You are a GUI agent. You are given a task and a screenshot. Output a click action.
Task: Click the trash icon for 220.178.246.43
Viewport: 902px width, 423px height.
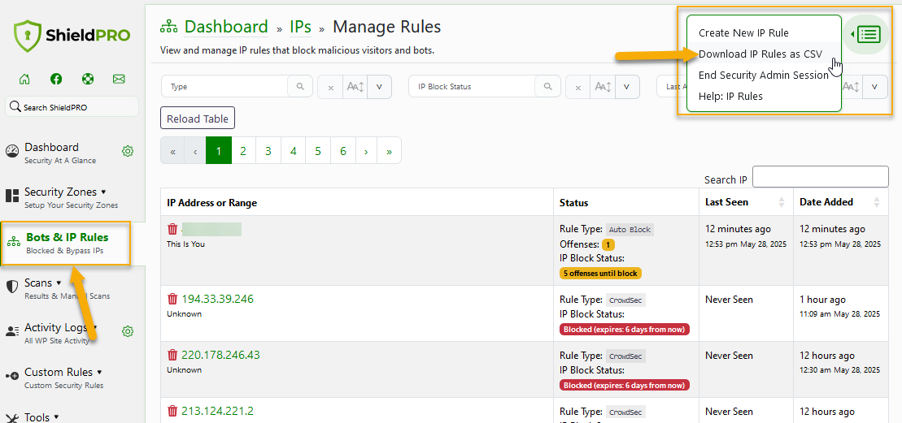click(172, 356)
